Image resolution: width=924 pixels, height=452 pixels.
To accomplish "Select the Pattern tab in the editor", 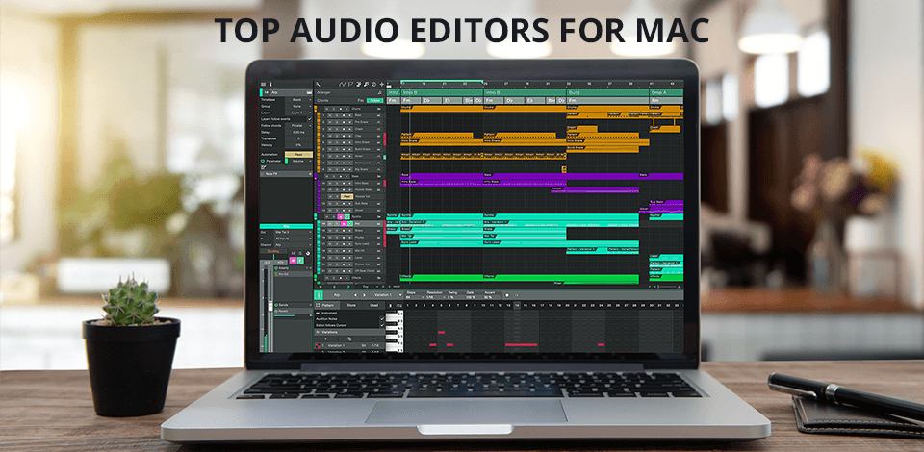I will 328,306.
